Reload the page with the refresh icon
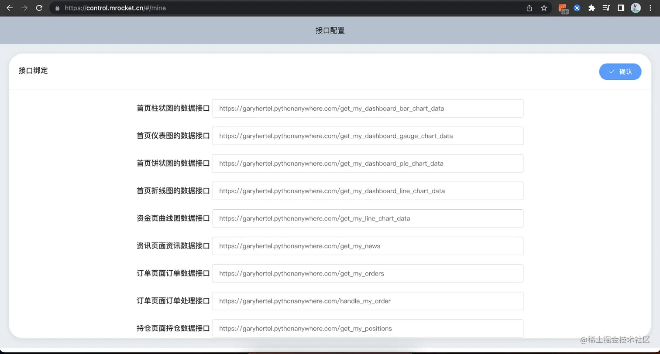 coord(39,8)
